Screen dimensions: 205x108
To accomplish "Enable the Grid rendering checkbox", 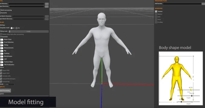I will tap(156, 17).
